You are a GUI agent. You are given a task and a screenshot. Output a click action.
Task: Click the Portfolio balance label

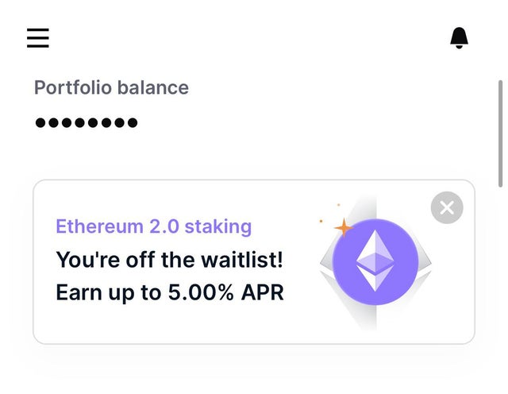pyautogui.click(x=111, y=87)
